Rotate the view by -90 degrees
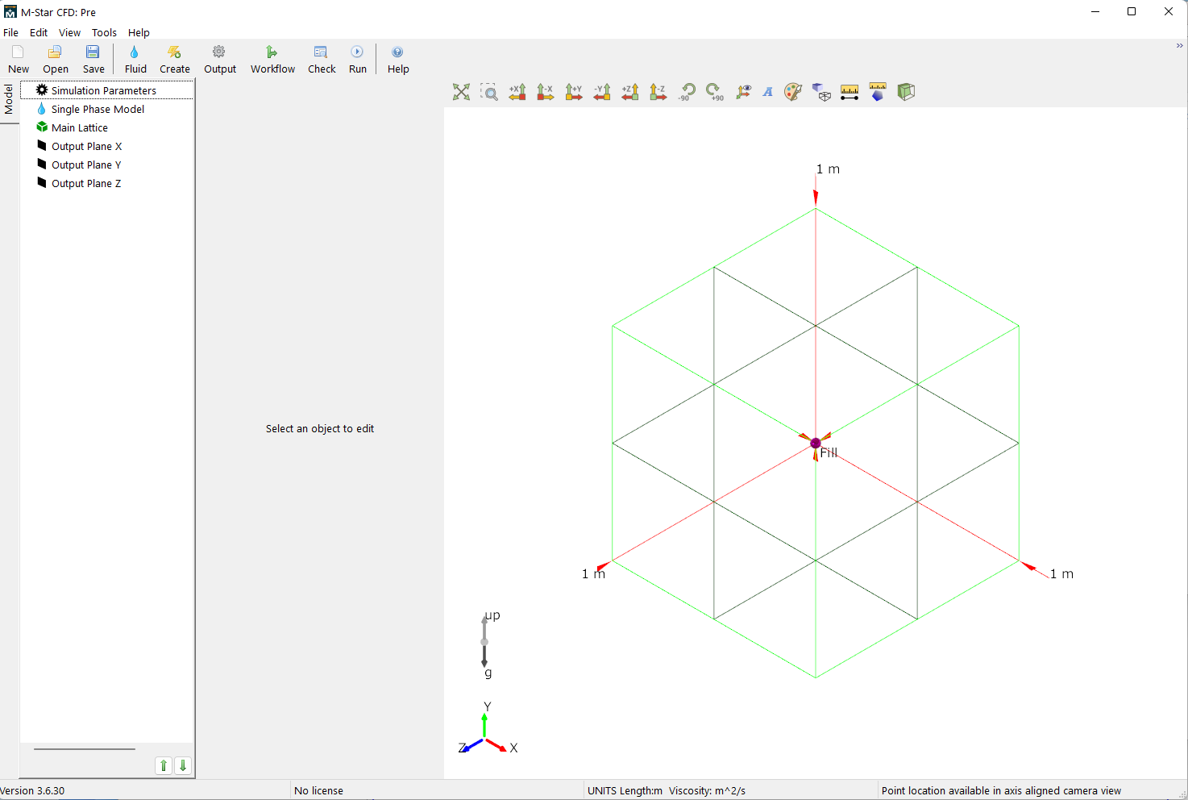1188x800 pixels. tap(687, 92)
